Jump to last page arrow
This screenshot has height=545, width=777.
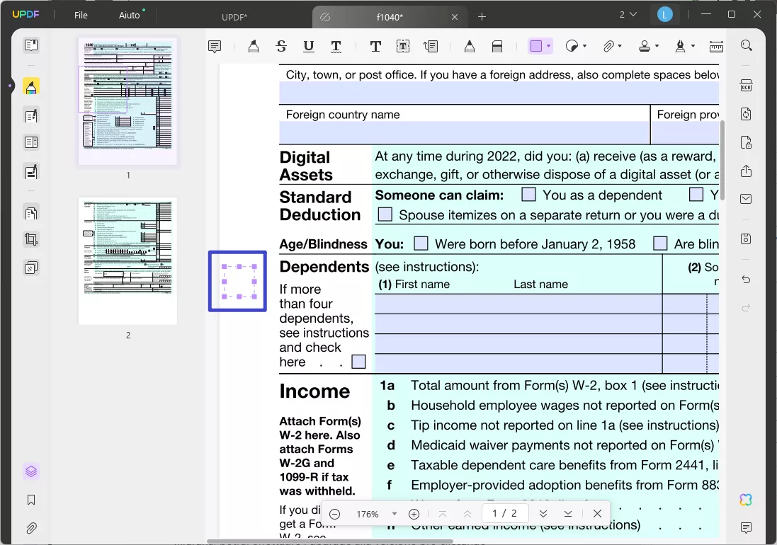pyautogui.click(x=568, y=514)
